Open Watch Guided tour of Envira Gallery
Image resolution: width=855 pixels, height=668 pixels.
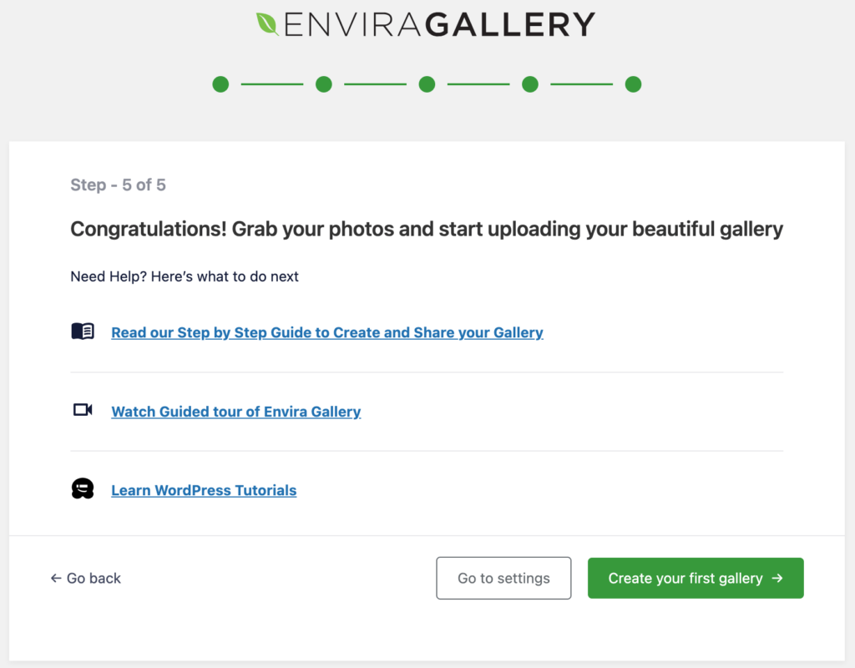coord(236,412)
